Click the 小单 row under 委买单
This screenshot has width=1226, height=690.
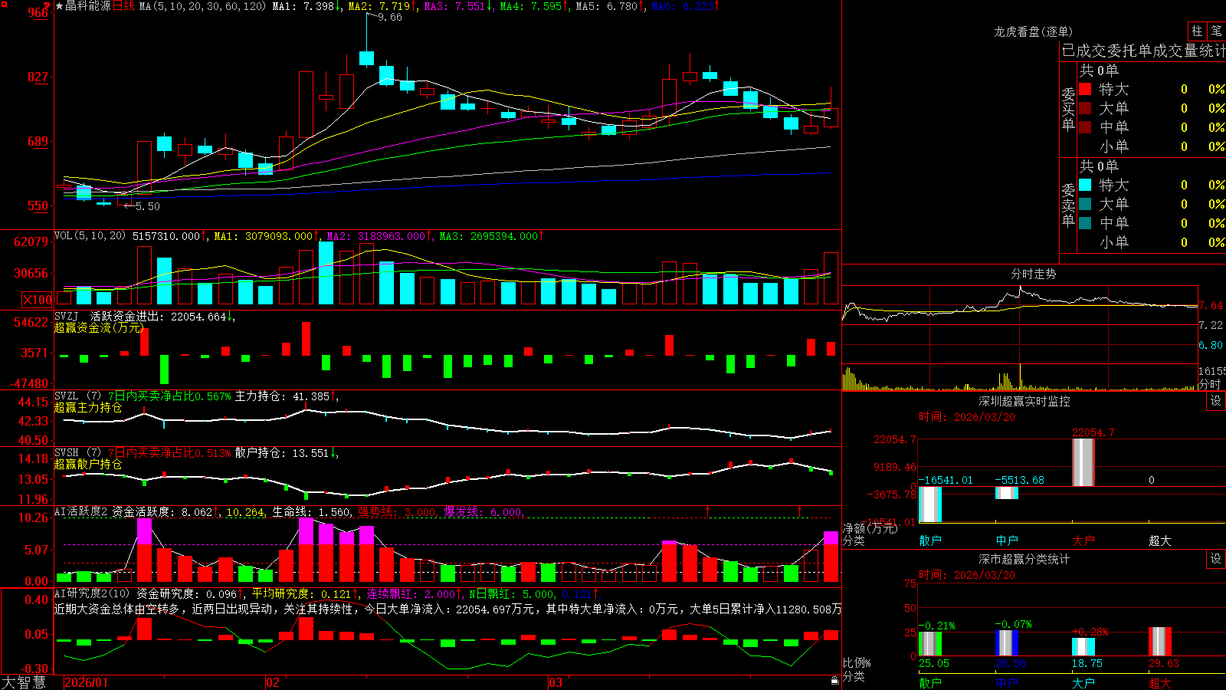(1152, 146)
